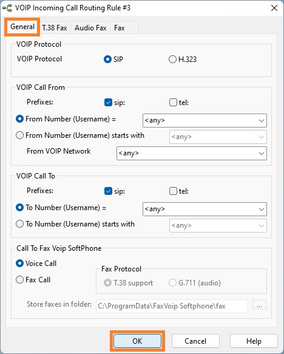Image resolution: width=284 pixels, height=354 pixels.
Task: Open Help for this dialog
Action: (254, 341)
